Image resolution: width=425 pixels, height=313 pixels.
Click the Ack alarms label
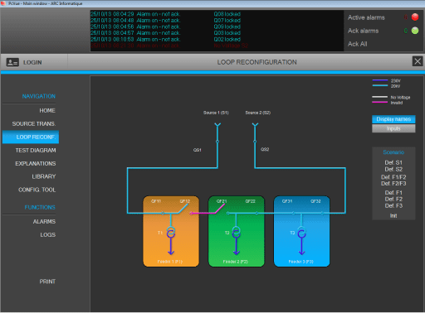[363, 31]
